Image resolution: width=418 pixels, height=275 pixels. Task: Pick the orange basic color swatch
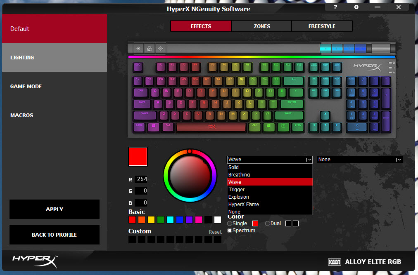coord(142,220)
